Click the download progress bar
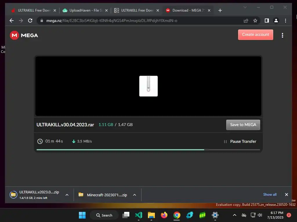The width and height of the screenshot is (297, 222). [x=148, y=150]
